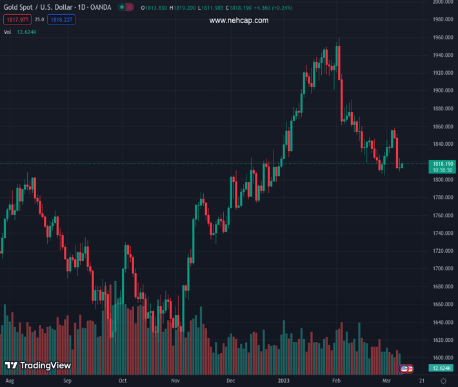Click the Vol indicator label
The height and width of the screenshot is (387, 458).
[x=8, y=32]
